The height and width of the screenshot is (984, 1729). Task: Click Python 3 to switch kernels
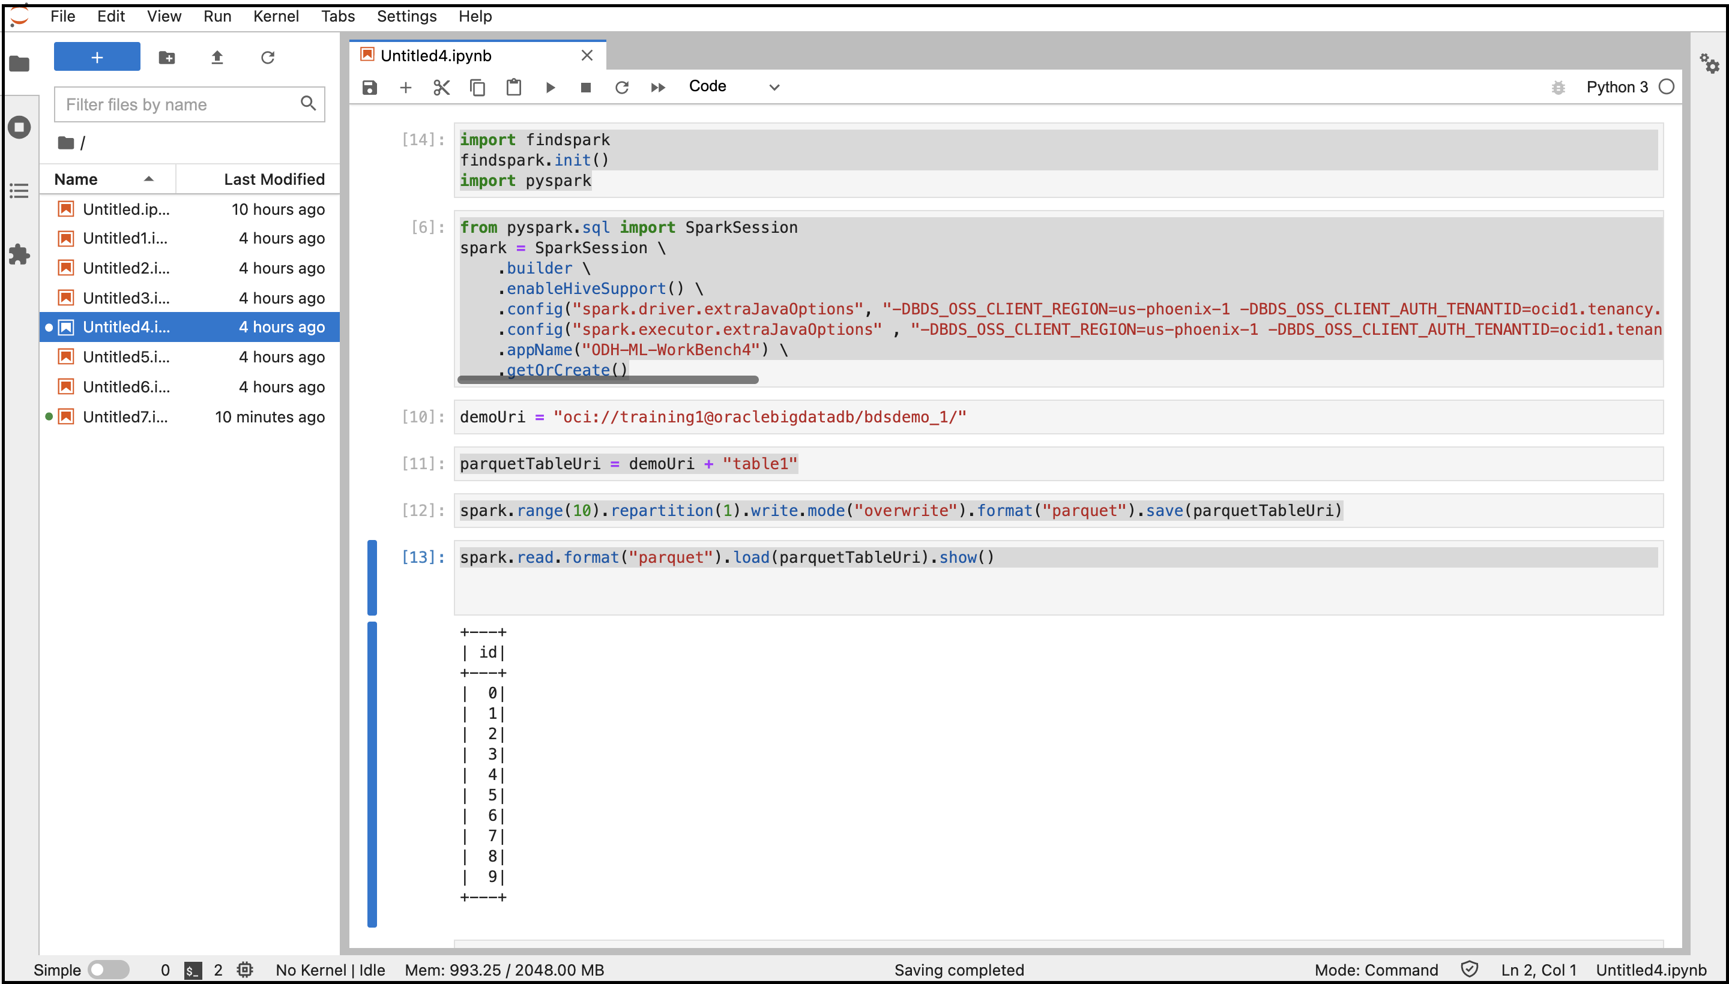pos(1619,86)
